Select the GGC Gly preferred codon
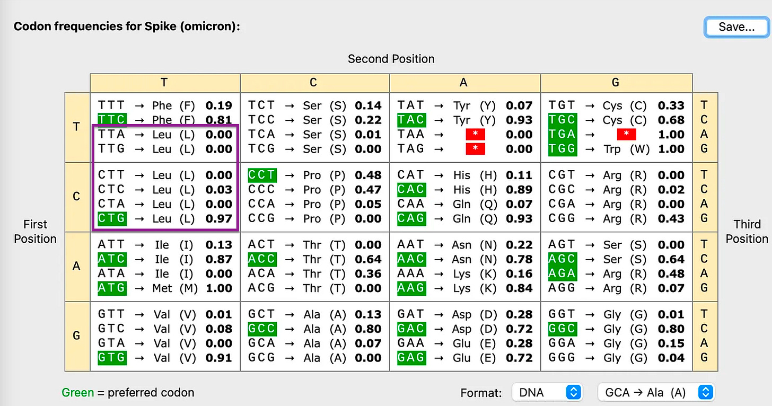Image resolution: width=772 pixels, height=406 pixels. [x=562, y=329]
